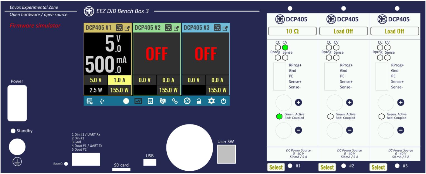Click plus terminal of DCP405 module #2

(x=335, y=103)
